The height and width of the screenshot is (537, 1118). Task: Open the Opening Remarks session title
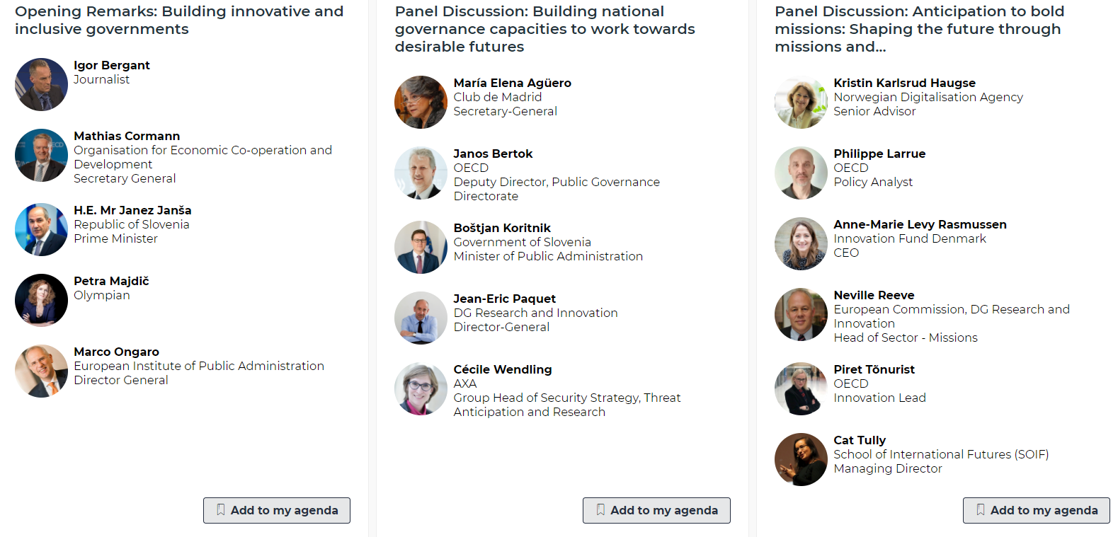[179, 21]
